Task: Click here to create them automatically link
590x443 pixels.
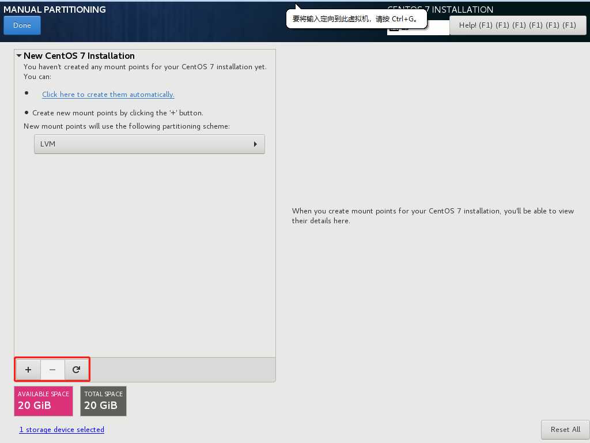Action: [x=108, y=94]
